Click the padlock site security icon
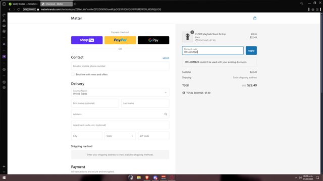This screenshot has height=181, width=323. pos(38,10)
